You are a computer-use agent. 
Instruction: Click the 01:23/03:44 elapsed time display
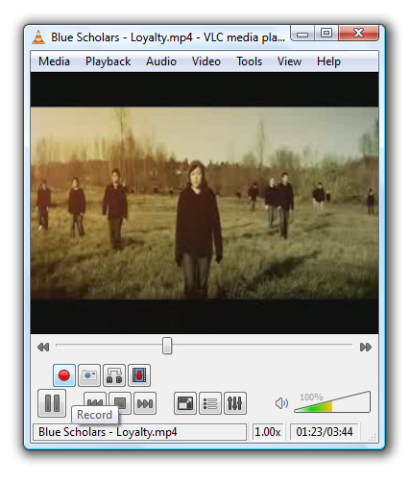tap(325, 432)
